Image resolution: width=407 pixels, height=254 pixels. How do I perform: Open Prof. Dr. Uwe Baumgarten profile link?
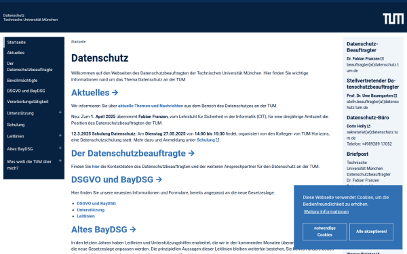[x=370, y=96]
